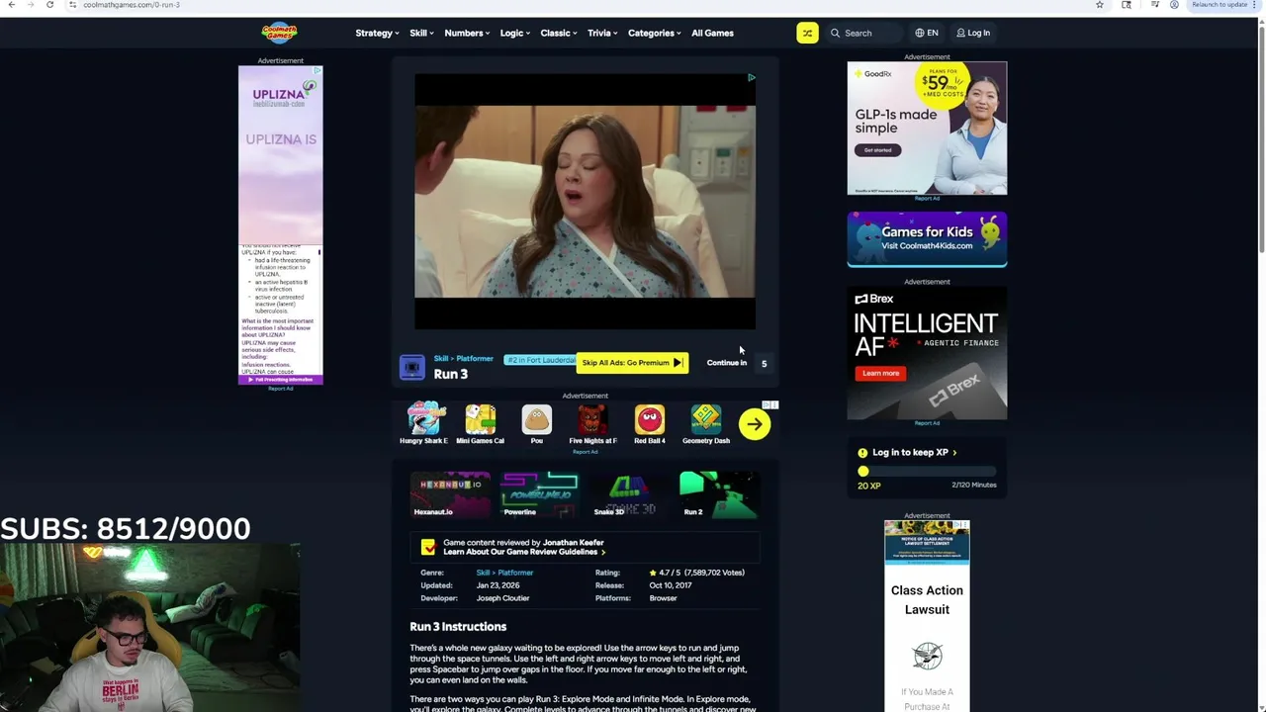Click Learn more on Brex ad

tap(879, 374)
